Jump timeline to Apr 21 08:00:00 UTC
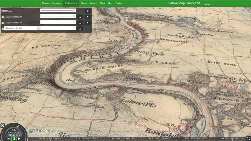 [123, 138]
